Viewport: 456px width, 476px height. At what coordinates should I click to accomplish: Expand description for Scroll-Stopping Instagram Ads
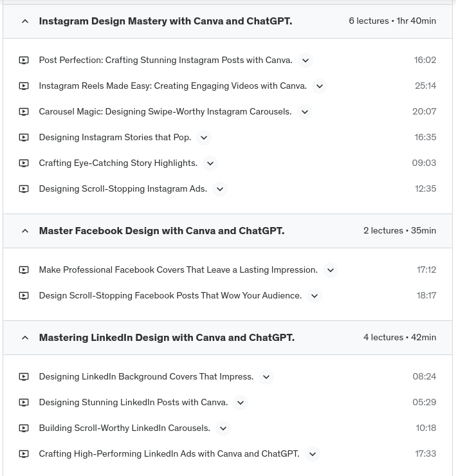pos(220,189)
